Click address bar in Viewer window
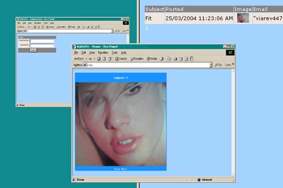 [148, 65]
